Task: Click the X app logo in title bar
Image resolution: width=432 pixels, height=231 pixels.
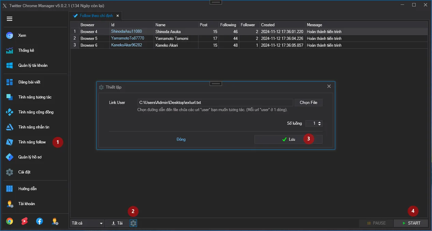Action: [x=5, y=6]
